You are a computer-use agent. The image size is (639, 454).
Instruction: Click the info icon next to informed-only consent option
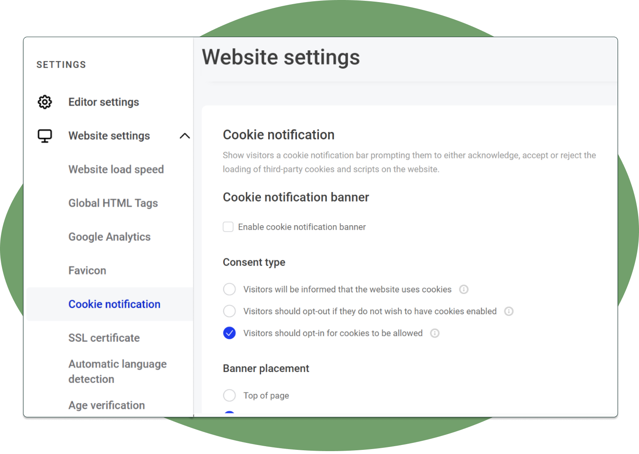point(464,289)
